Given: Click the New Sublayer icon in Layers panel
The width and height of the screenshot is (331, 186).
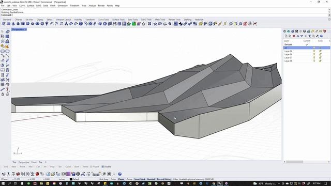Looking at the screenshot, I should coord(290,36).
